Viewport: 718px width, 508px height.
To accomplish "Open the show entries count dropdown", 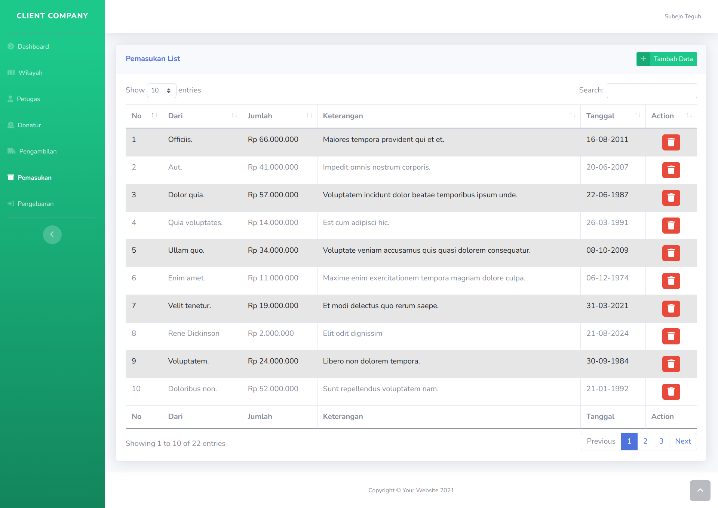I will click(162, 91).
